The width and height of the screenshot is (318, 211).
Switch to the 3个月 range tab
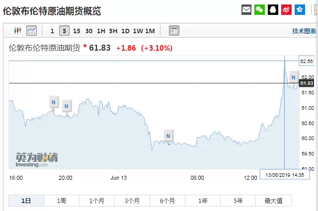click(132, 201)
